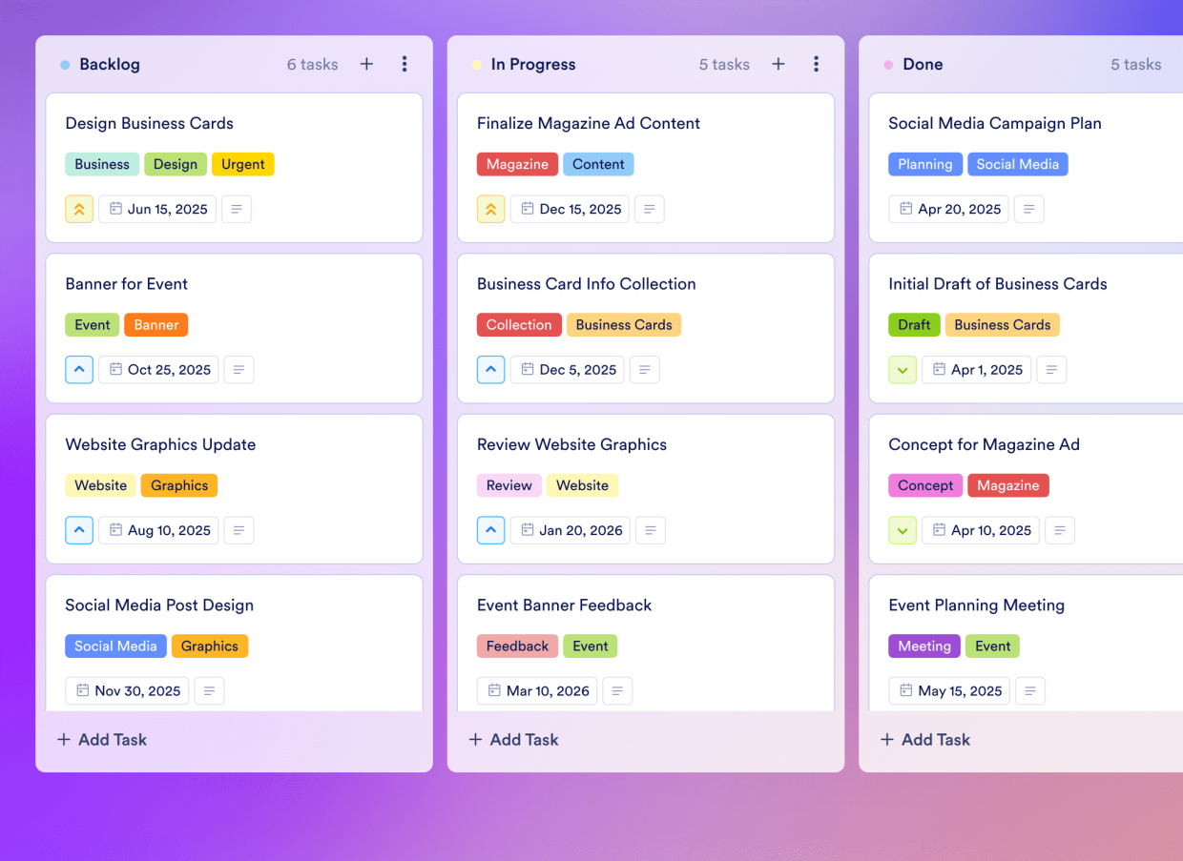The height and width of the screenshot is (861, 1183).
Task: Click Add Task in the In Progress column
Action: tap(513, 739)
